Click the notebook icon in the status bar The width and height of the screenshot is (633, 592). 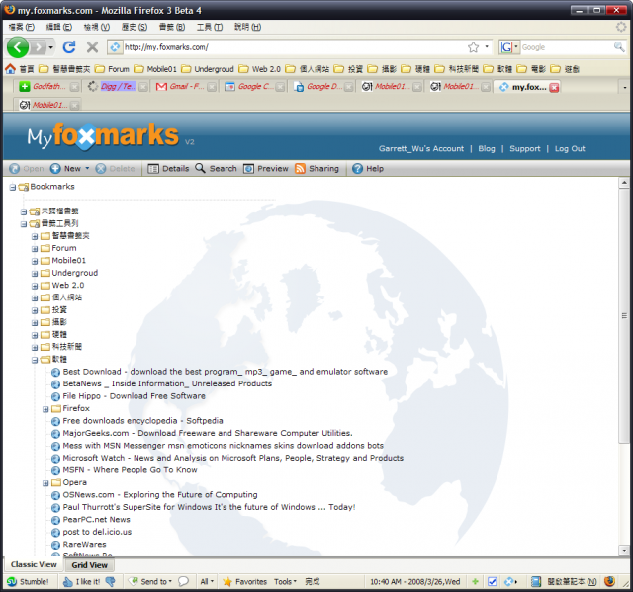[x=536, y=581]
